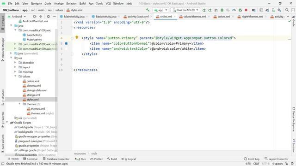
Task: Select gradle-wrapper.properties file
Action: click(34, 136)
